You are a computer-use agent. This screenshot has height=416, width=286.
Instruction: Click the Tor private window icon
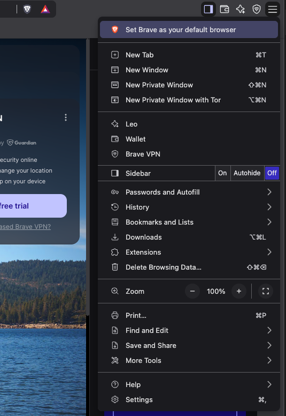pyautogui.click(x=115, y=100)
